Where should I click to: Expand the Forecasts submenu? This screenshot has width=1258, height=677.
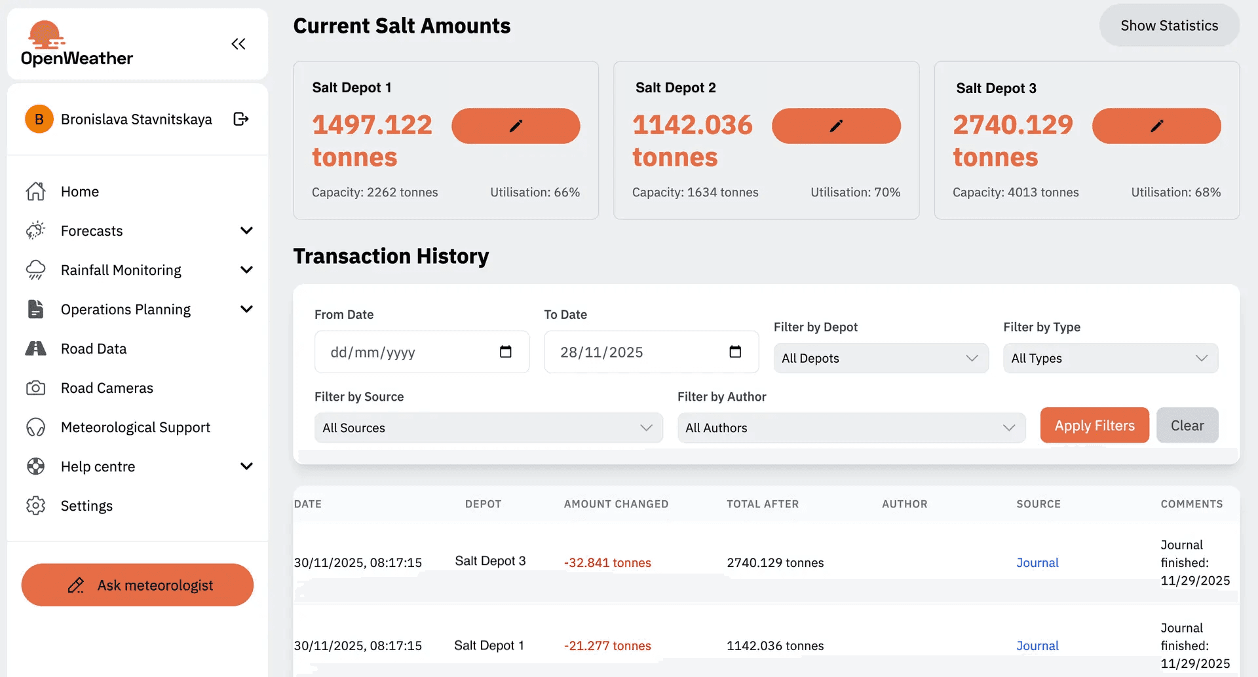(246, 230)
